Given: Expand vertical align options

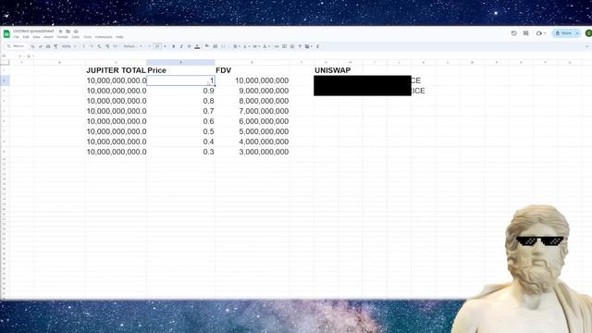Looking at the screenshot, I should coord(246,46).
